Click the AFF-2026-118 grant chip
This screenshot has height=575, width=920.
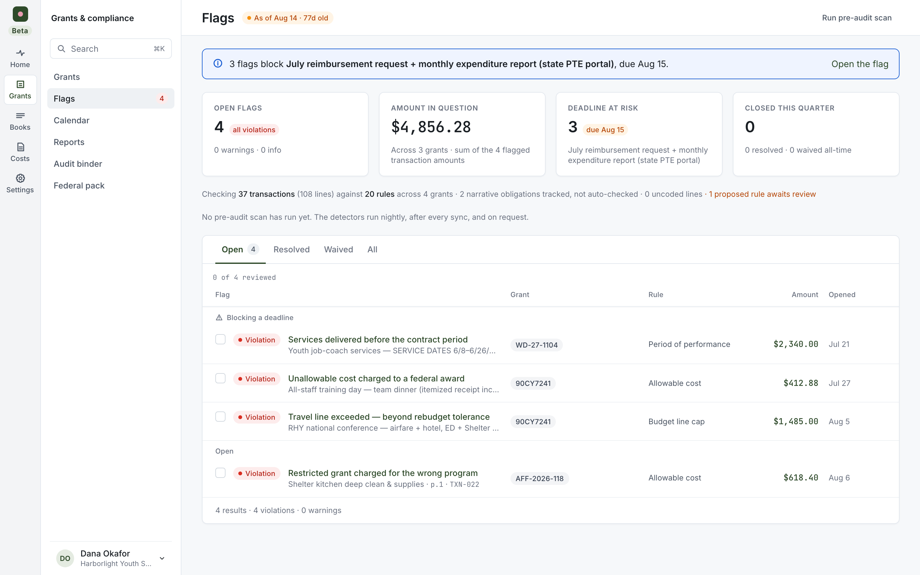(x=540, y=478)
